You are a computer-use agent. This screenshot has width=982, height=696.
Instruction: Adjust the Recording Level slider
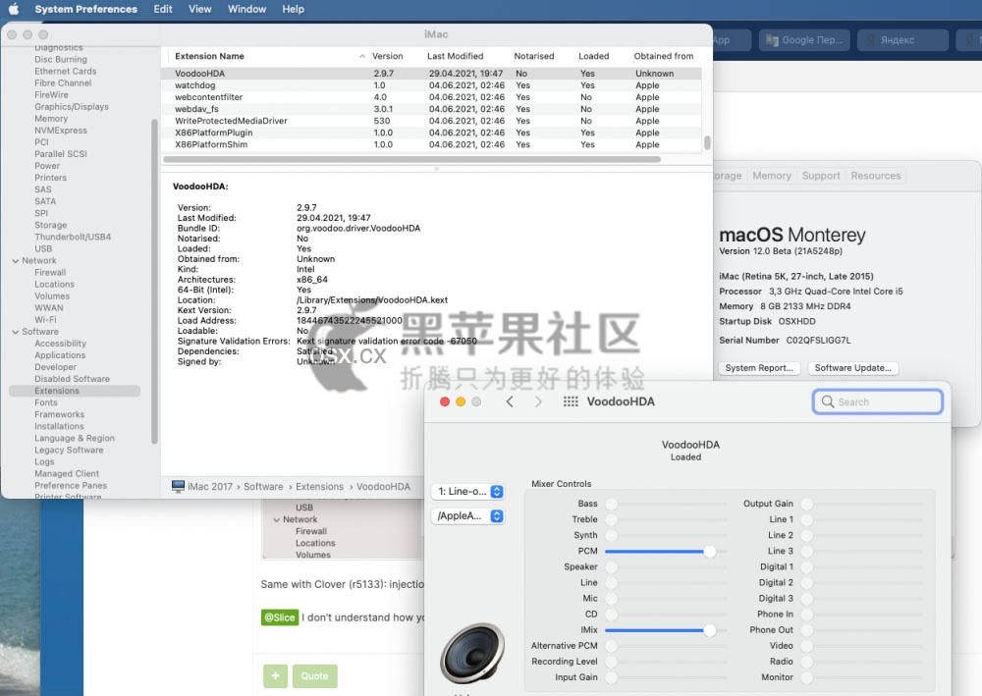click(x=666, y=661)
